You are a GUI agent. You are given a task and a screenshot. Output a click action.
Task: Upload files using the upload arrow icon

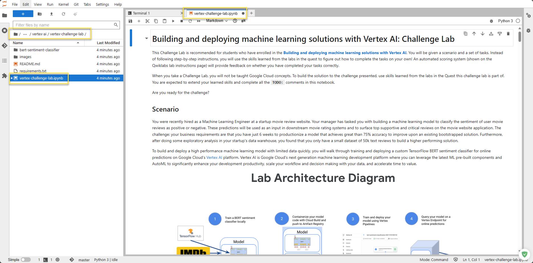pyautogui.click(x=52, y=14)
